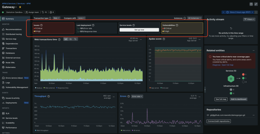This screenshot has width=260, height=134.
Task: Toggle the Web errors legend series
Action: (x=126, y=130)
